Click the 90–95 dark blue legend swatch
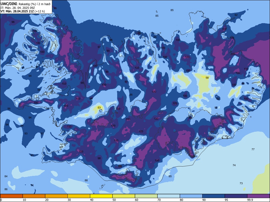270x202 pixels. coord(214,196)
